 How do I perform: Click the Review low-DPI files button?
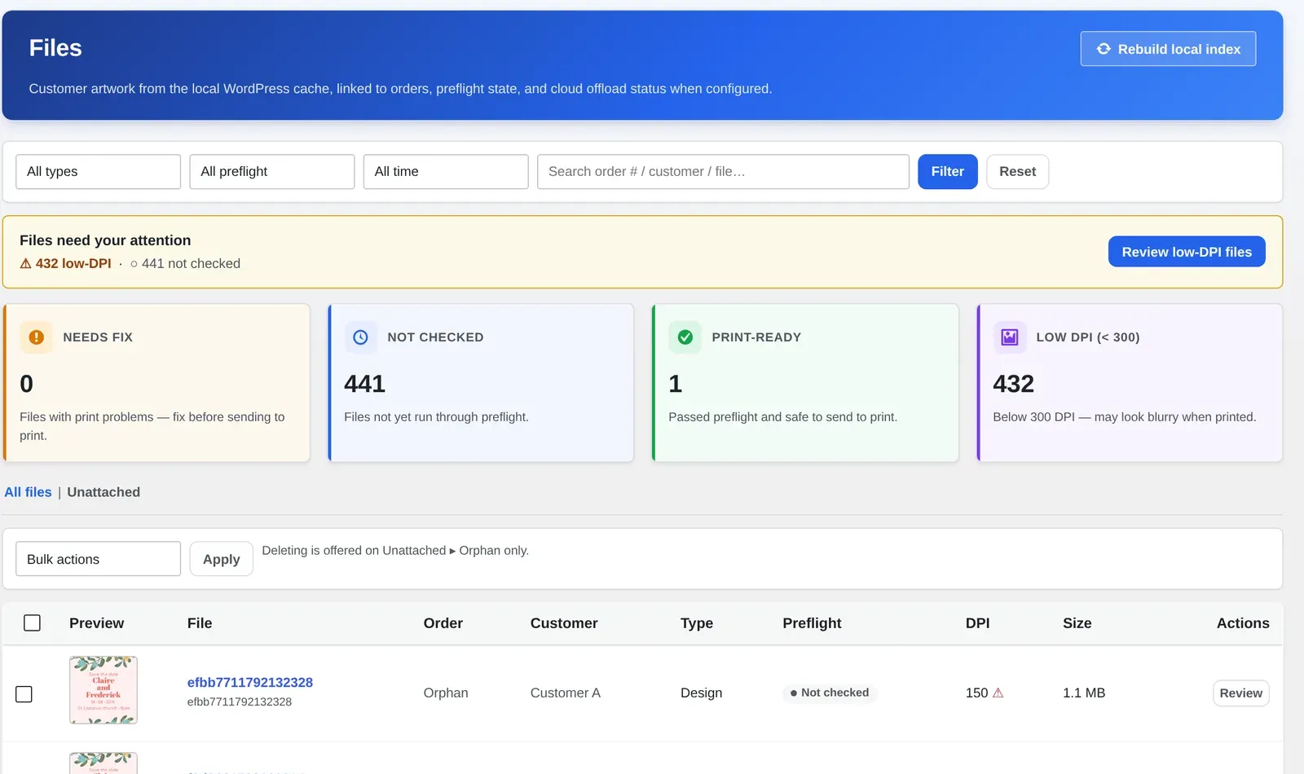[1187, 252]
